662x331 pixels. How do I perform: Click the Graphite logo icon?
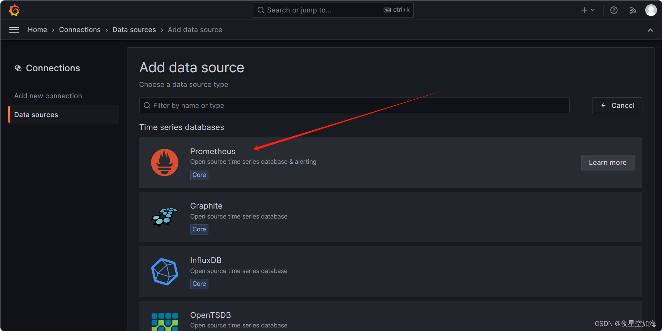(165, 217)
